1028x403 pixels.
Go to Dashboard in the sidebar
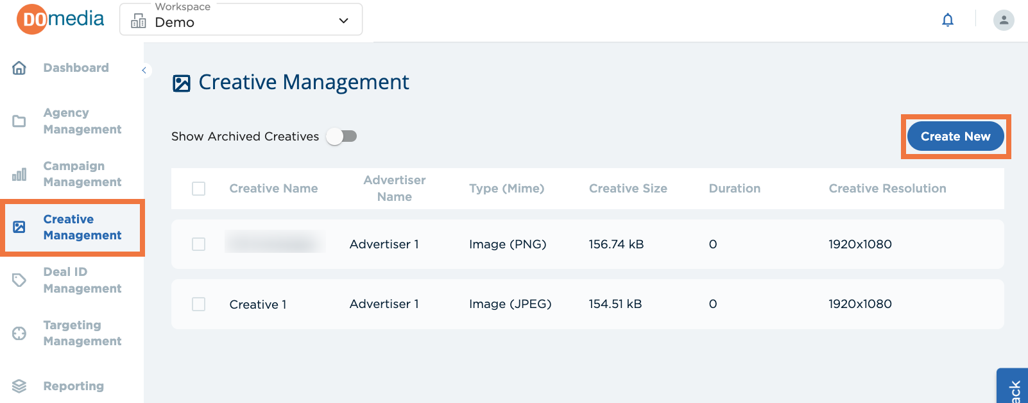76,68
